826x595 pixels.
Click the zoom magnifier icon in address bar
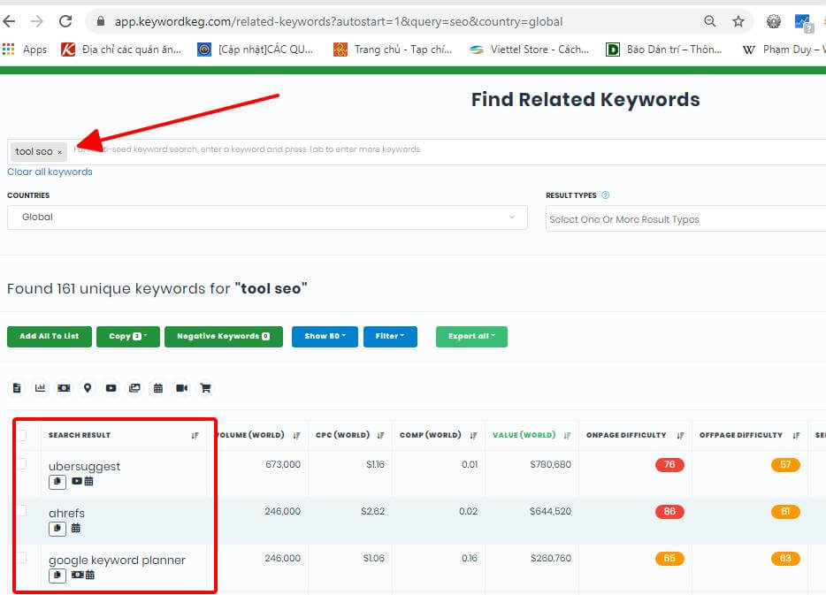[x=709, y=21]
